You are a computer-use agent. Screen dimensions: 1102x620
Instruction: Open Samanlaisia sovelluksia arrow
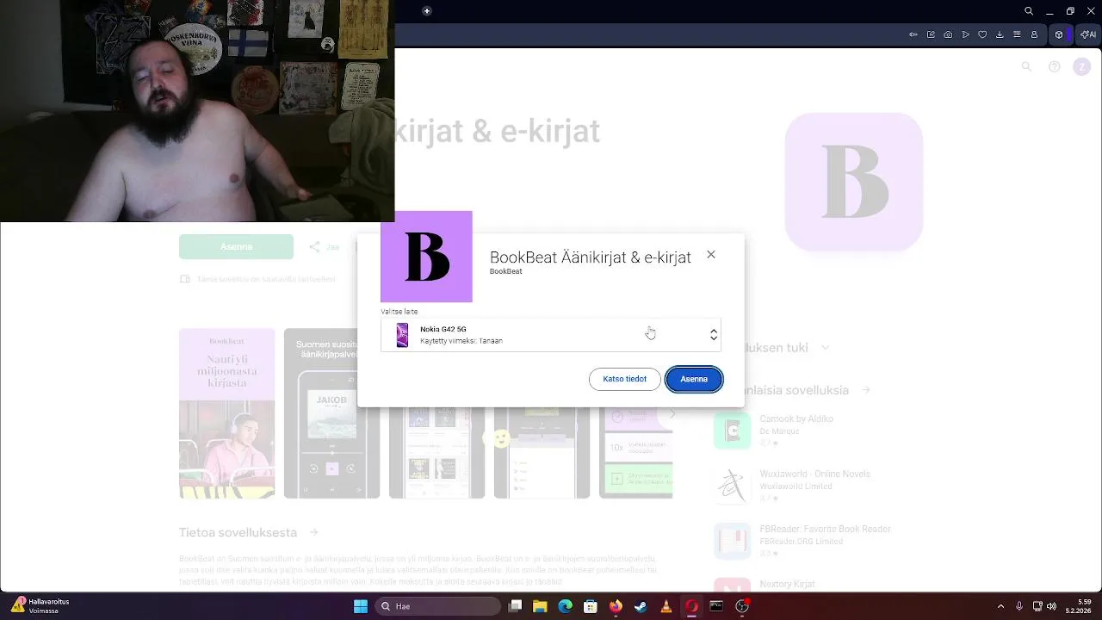[866, 390]
